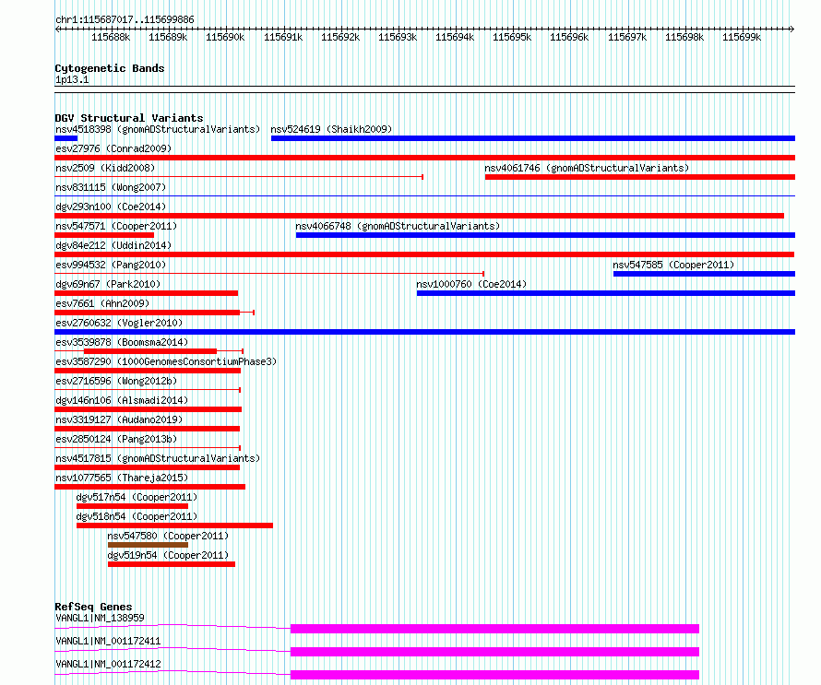Click the dgv518n54 red variant bar
The image size is (821, 685).
174,526
